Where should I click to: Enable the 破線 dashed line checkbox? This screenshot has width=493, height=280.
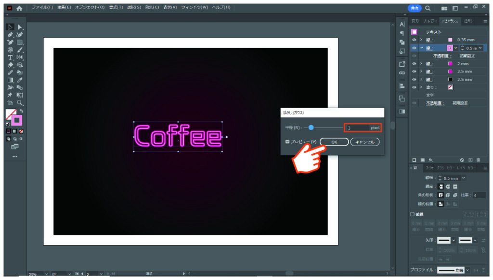[x=412, y=214]
